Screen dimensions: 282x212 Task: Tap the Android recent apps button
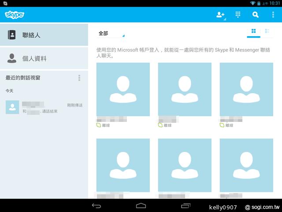coord(186,206)
